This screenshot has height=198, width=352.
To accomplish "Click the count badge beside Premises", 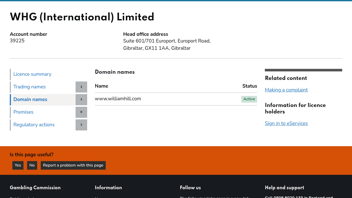I will click(x=81, y=112).
